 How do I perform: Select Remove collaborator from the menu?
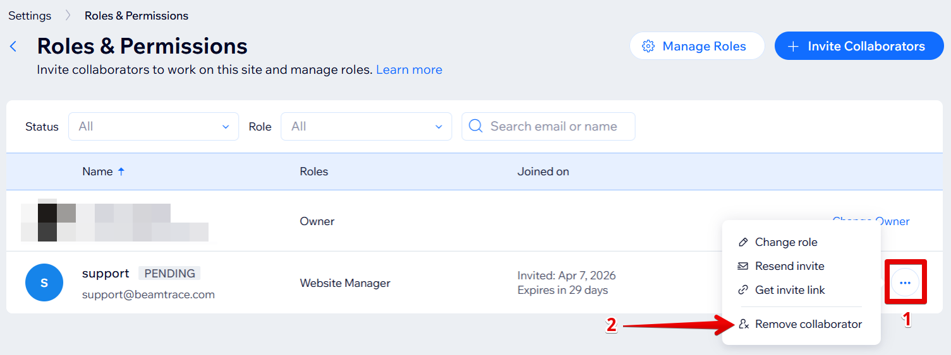click(x=808, y=324)
